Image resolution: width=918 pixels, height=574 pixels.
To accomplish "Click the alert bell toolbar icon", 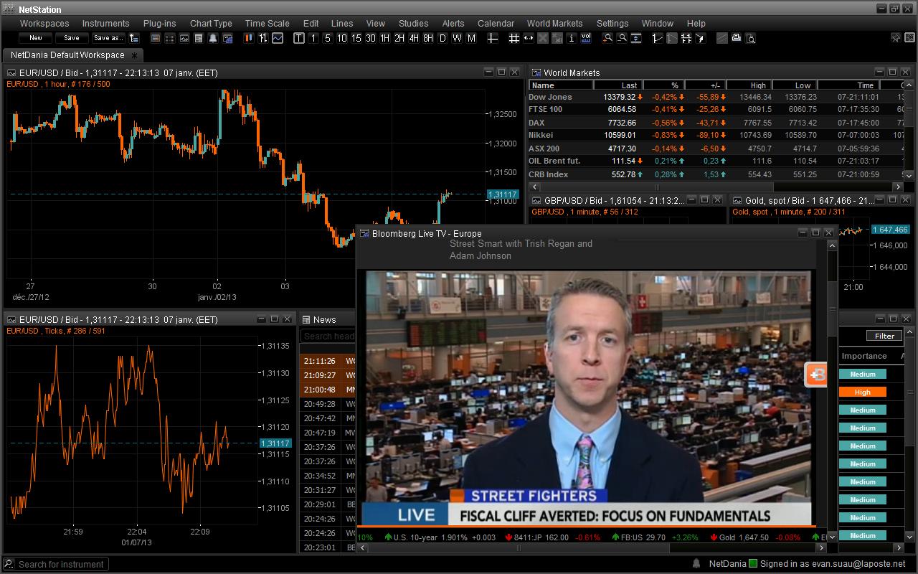I will click(213, 38).
